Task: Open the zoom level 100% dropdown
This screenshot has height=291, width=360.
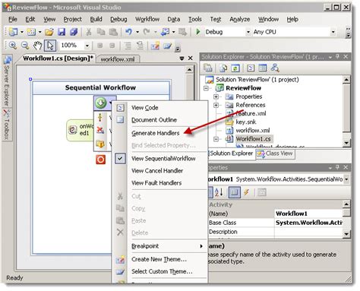Action: [x=87, y=46]
